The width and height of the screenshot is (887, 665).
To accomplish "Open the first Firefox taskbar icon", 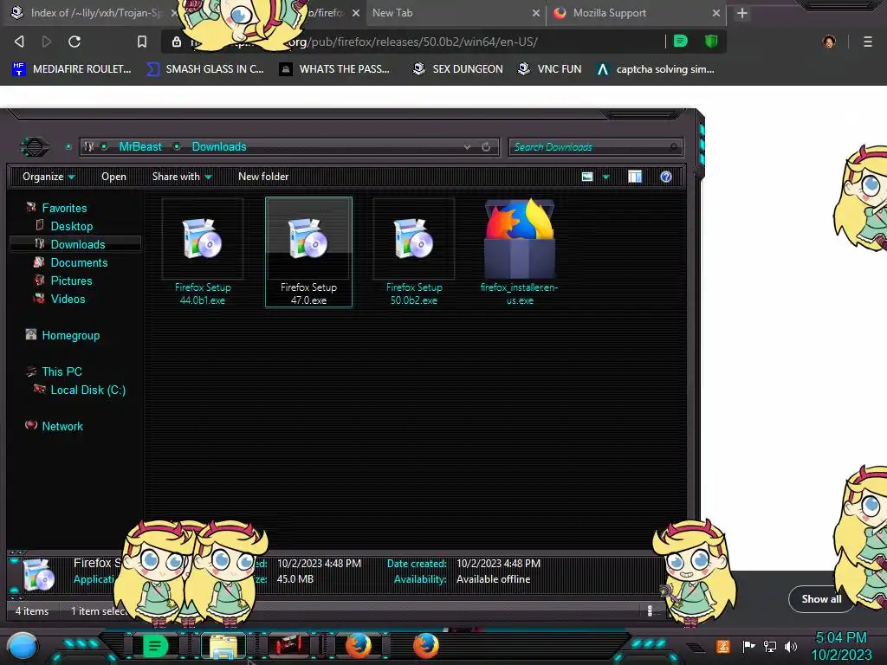I will 359,646.
